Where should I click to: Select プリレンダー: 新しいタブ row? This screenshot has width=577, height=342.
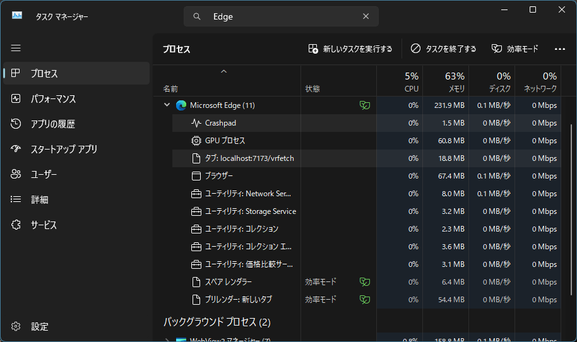[x=367, y=300]
